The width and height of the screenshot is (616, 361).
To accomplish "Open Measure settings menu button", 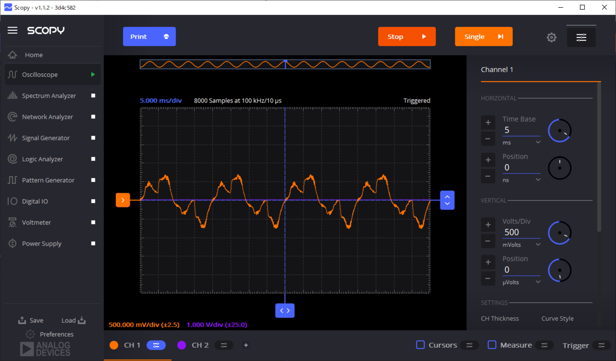I will point(545,345).
